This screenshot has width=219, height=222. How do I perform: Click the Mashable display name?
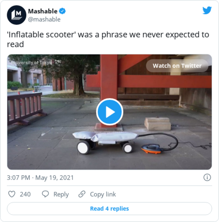[43, 11]
